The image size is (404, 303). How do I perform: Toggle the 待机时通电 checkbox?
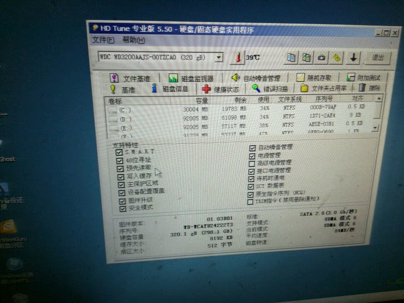point(251,179)
